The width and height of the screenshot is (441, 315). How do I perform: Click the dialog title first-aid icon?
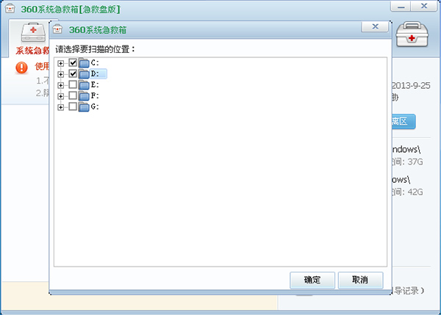(57, 29)
